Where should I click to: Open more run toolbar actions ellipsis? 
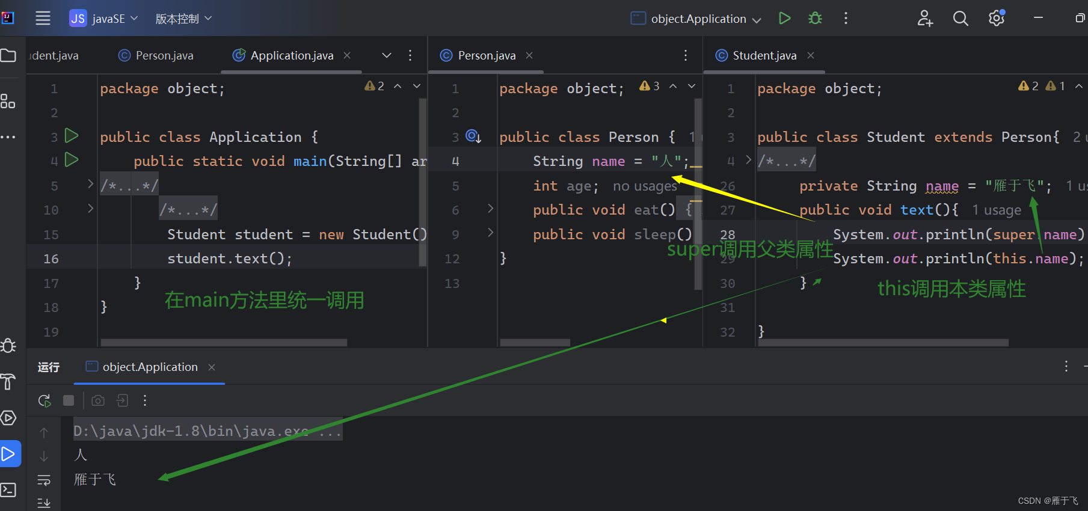point(145,400)
